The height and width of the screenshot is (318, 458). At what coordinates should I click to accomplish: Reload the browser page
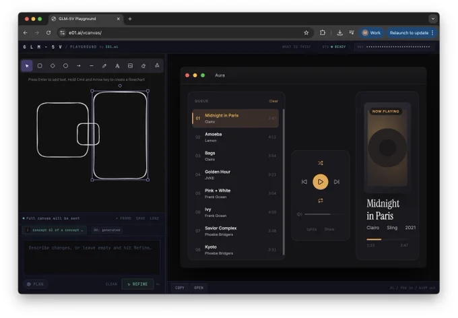pyautogui.click(x=48, y=33)
